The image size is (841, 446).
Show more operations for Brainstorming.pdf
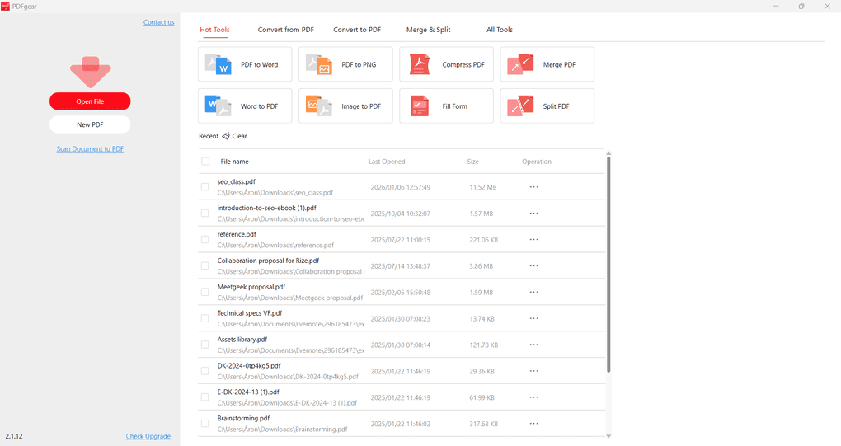pyautogui.click(x=533, y=424)
